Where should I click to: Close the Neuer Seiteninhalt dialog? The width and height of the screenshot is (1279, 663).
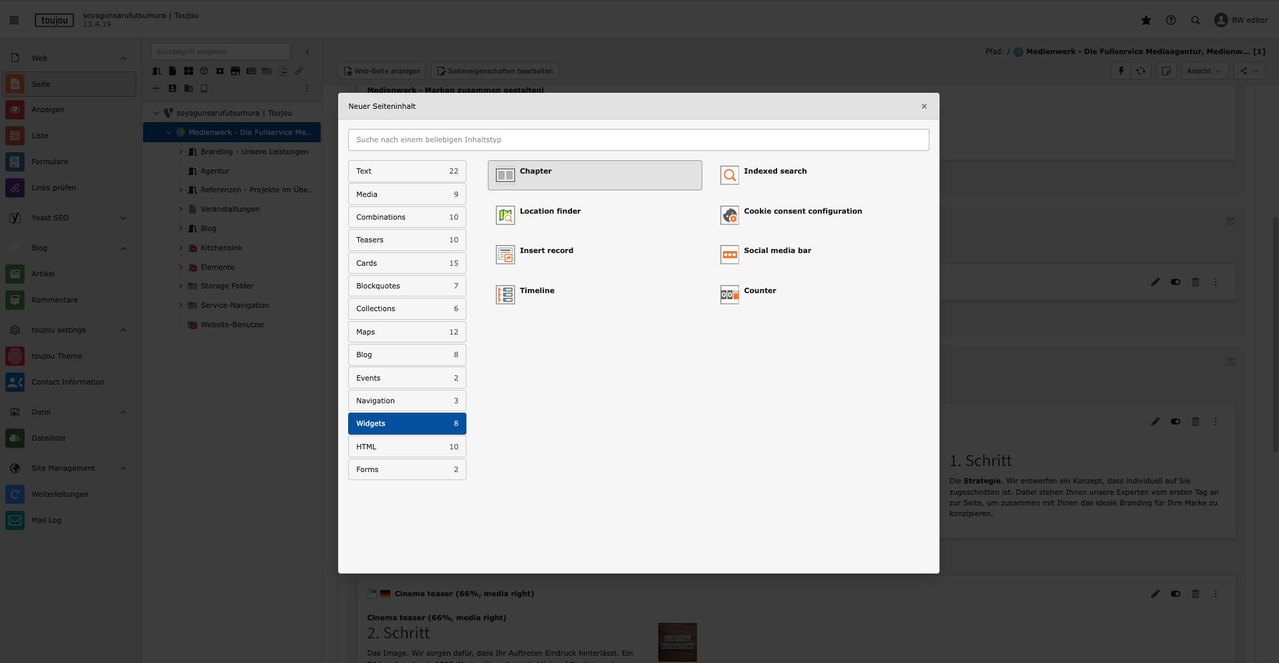tap(924, 106)
